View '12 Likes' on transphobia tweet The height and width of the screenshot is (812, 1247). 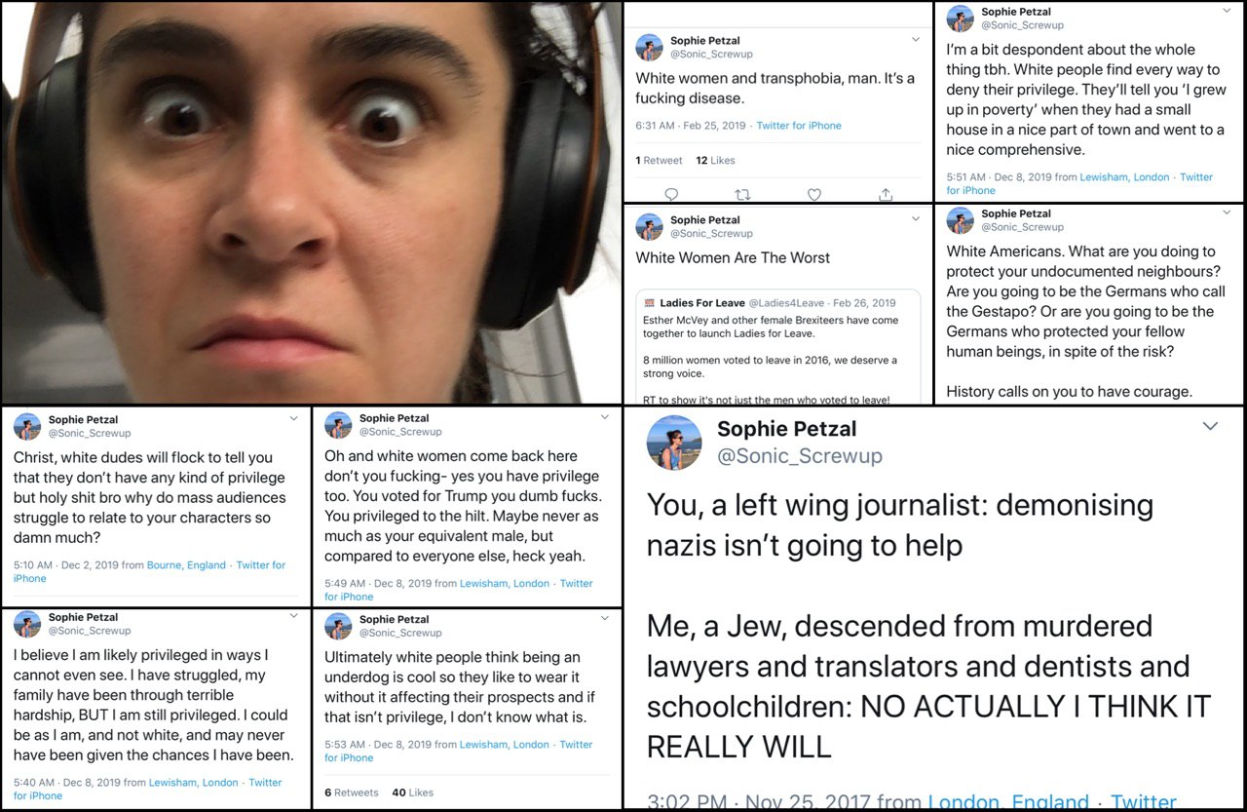point(716,161)
